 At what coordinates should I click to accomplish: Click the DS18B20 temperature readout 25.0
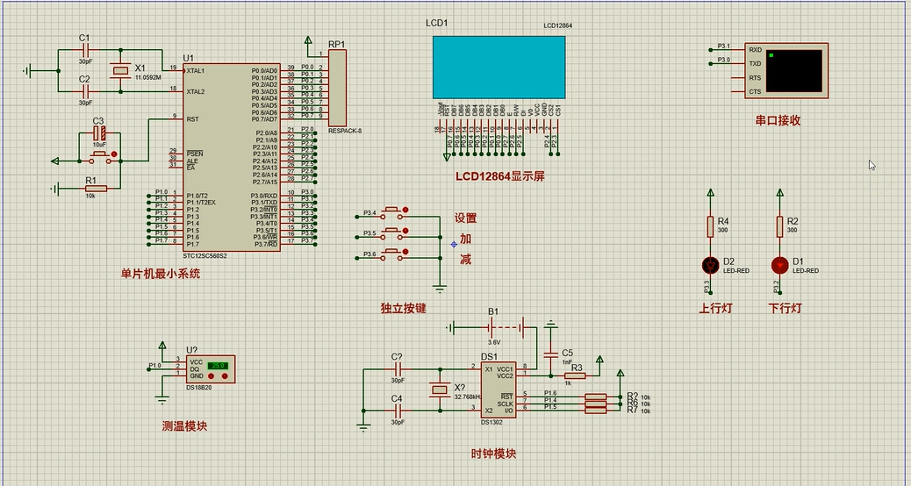point(218,366)
